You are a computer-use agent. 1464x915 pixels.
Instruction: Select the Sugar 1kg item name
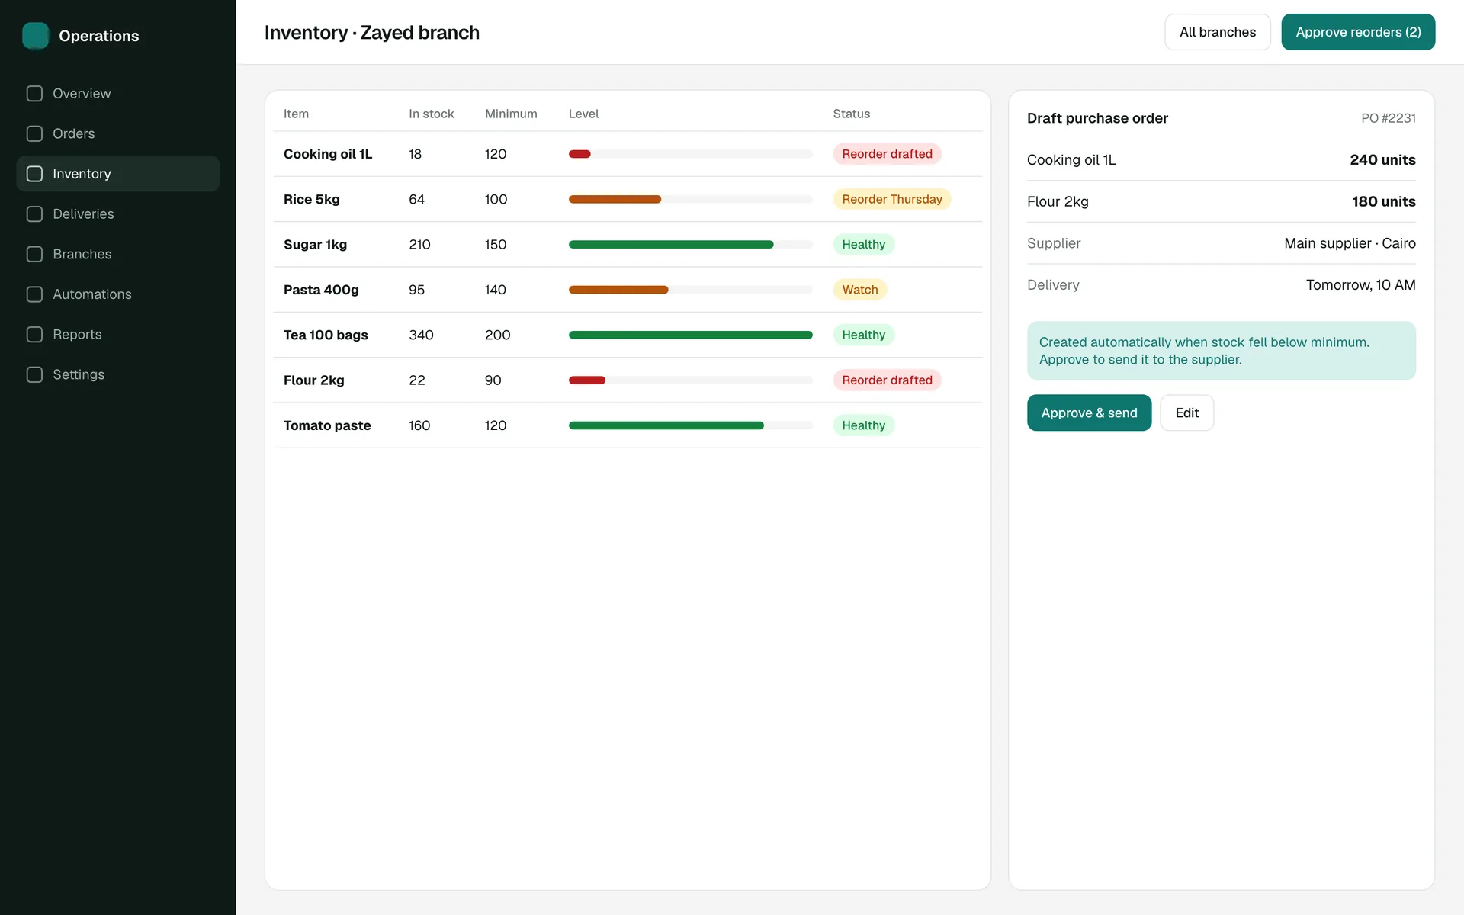[x=315, y=244]
